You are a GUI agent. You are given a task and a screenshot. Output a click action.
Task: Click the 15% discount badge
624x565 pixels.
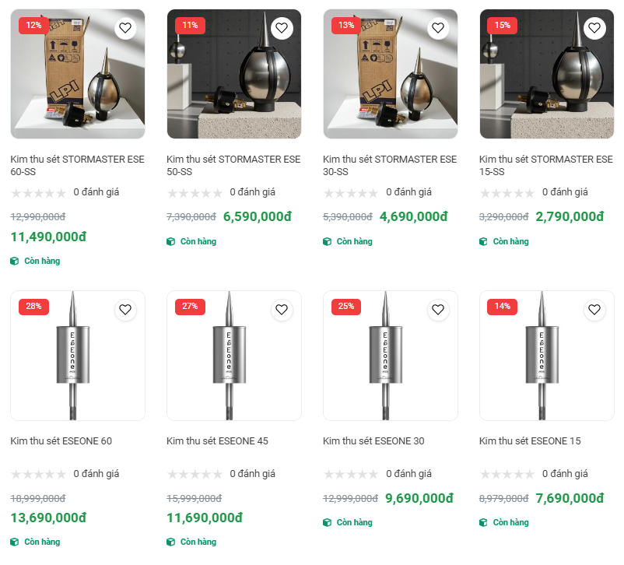click(502, 25)
